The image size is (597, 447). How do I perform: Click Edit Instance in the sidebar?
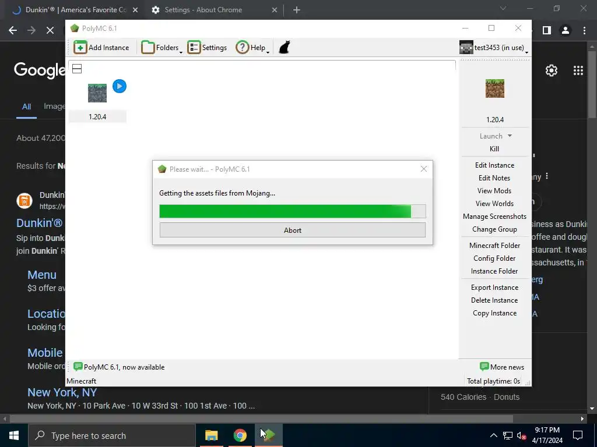click(494, 165)
